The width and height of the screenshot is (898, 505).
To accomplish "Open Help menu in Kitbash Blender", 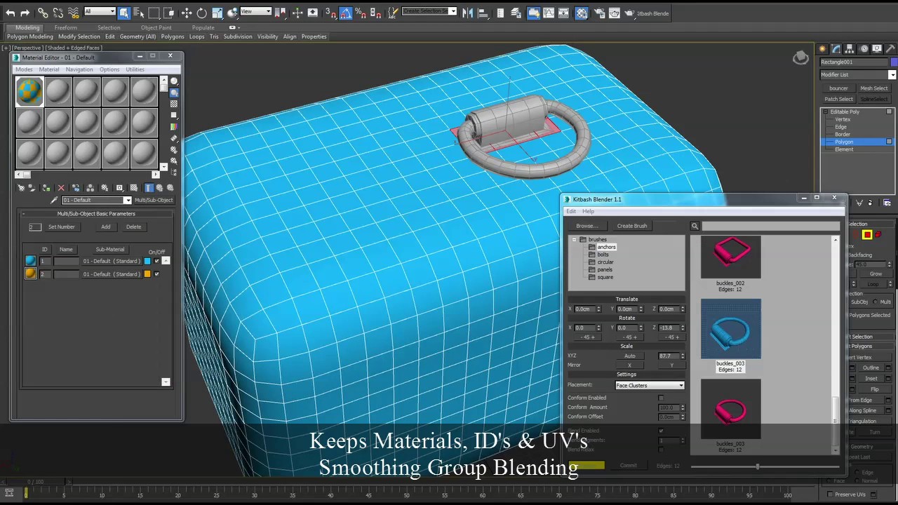I will coord(588,211).
